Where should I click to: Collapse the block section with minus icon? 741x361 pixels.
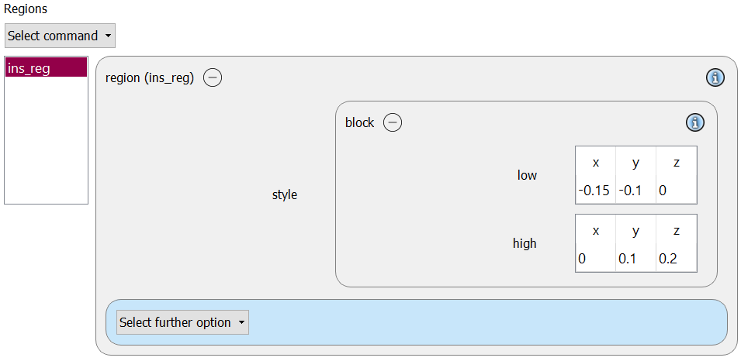coord(393,122)
